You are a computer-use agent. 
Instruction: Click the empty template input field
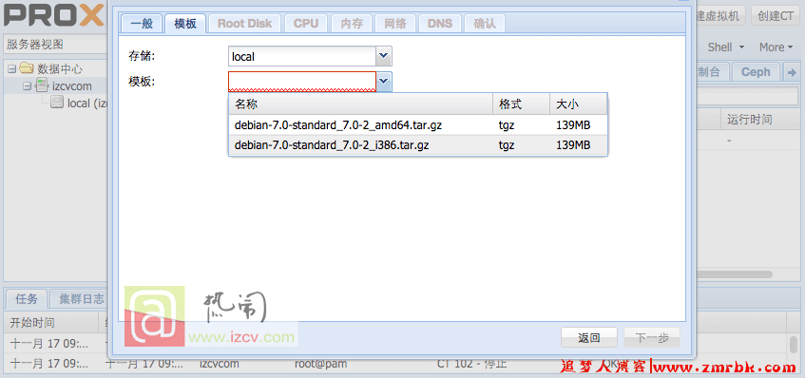[x=302, y=82]
